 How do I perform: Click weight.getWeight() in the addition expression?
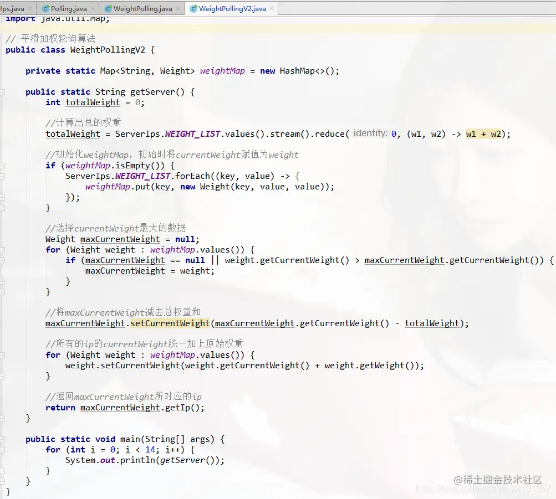(369, 366)
